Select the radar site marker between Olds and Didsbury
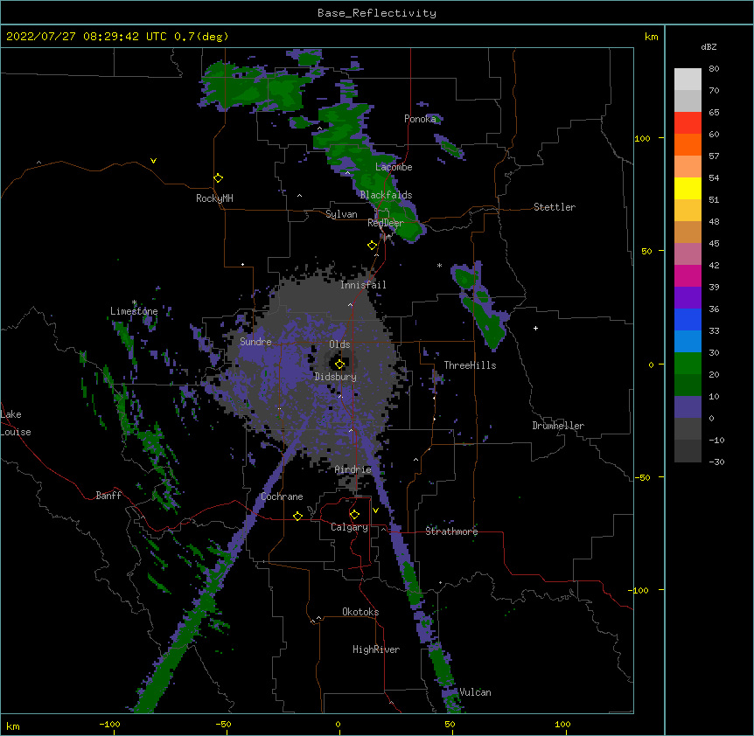The image size is (754, 736). point(339,365)
